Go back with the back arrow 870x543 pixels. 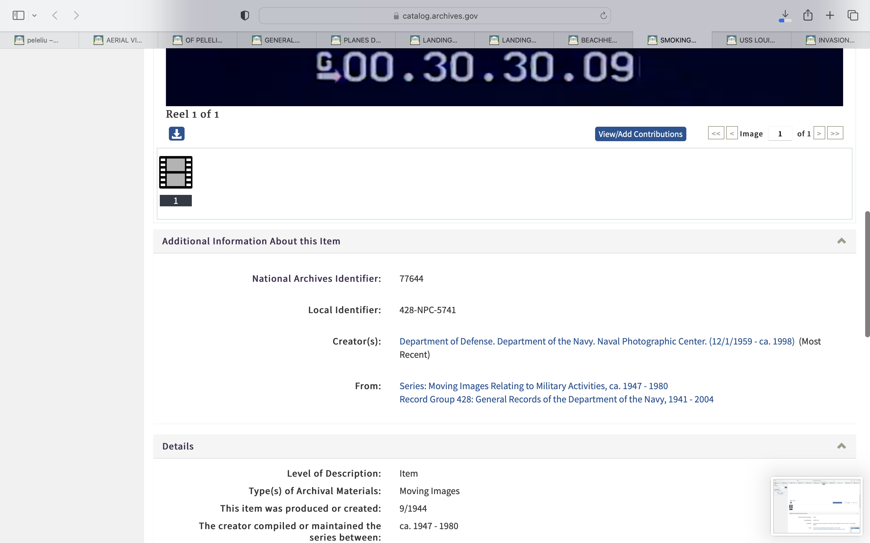tap(55, 15)
